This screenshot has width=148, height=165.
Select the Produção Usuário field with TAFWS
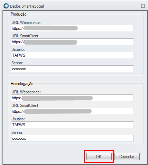coord(72,55)
